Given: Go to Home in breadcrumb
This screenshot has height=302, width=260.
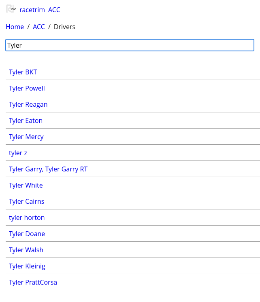Looking at the screenshot, I should (x=15, y=27).
